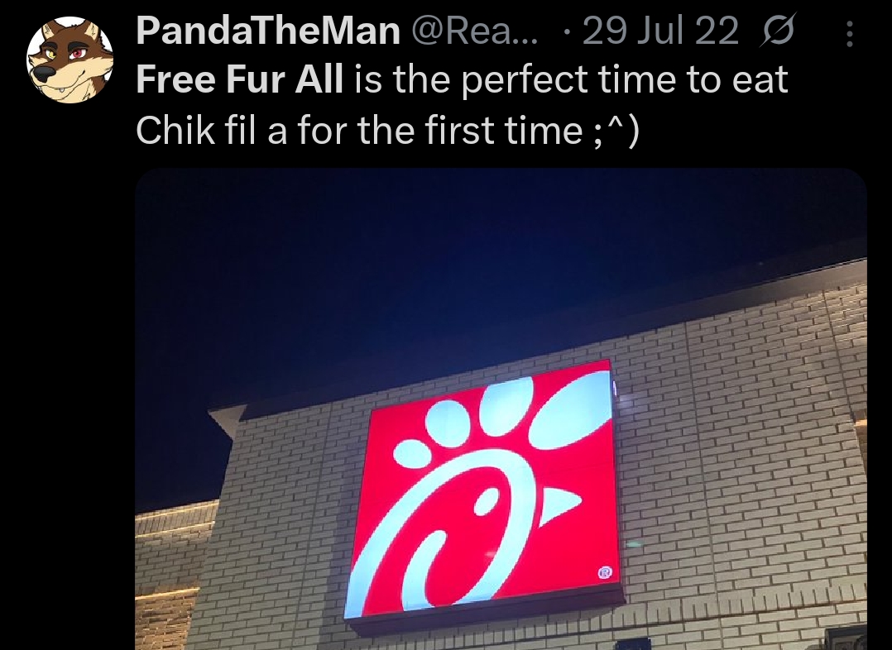Open the truncated @Rea... handle
Screen dimensions: 892x650
(x=473, y=31)
